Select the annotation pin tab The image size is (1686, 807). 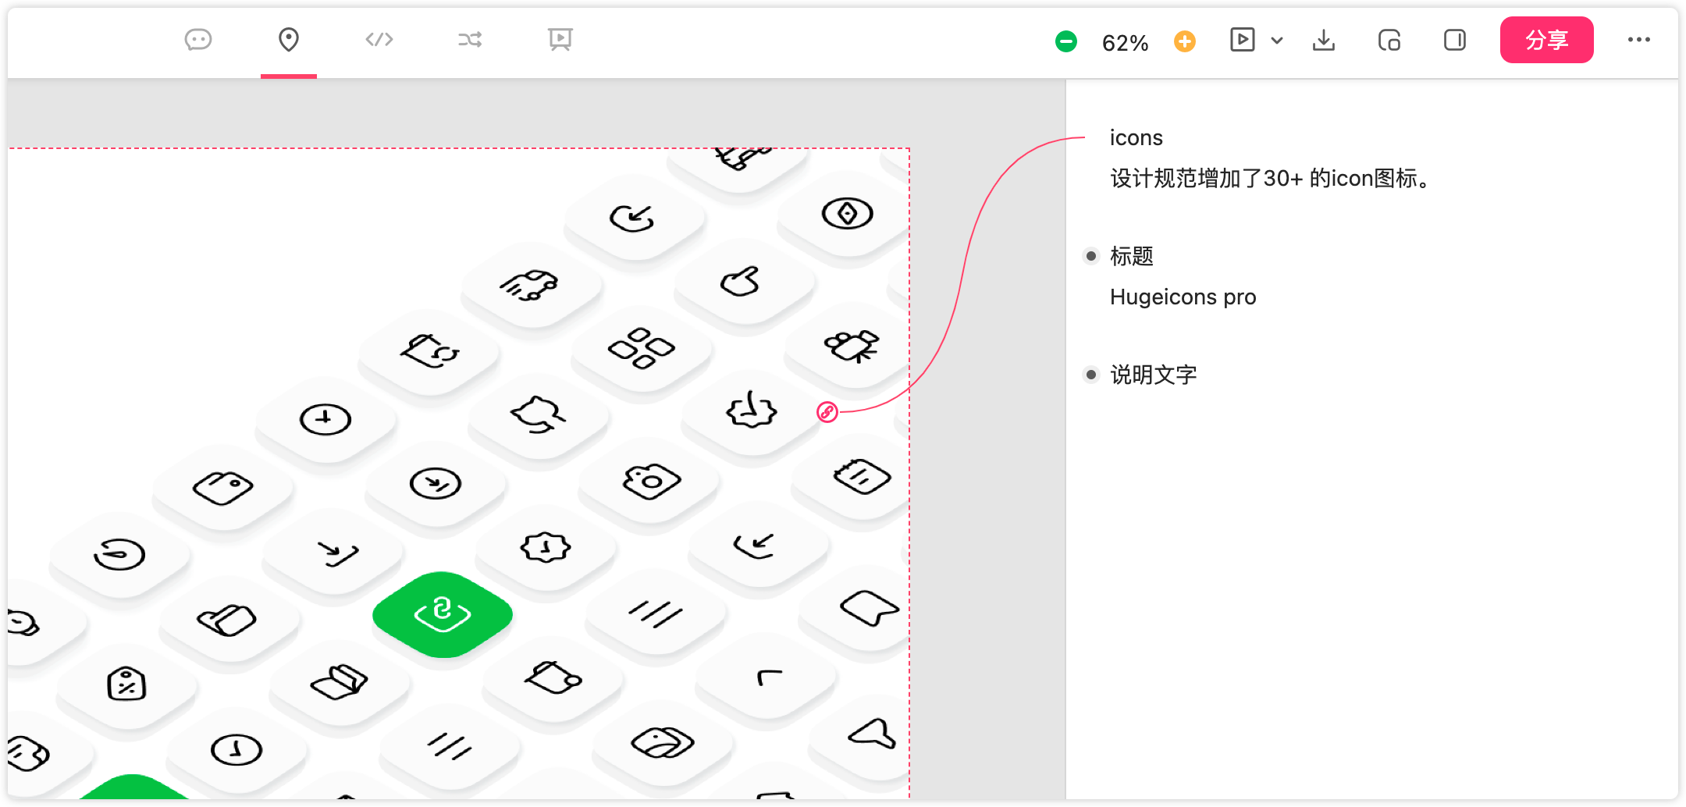click(x=289, y=39)
